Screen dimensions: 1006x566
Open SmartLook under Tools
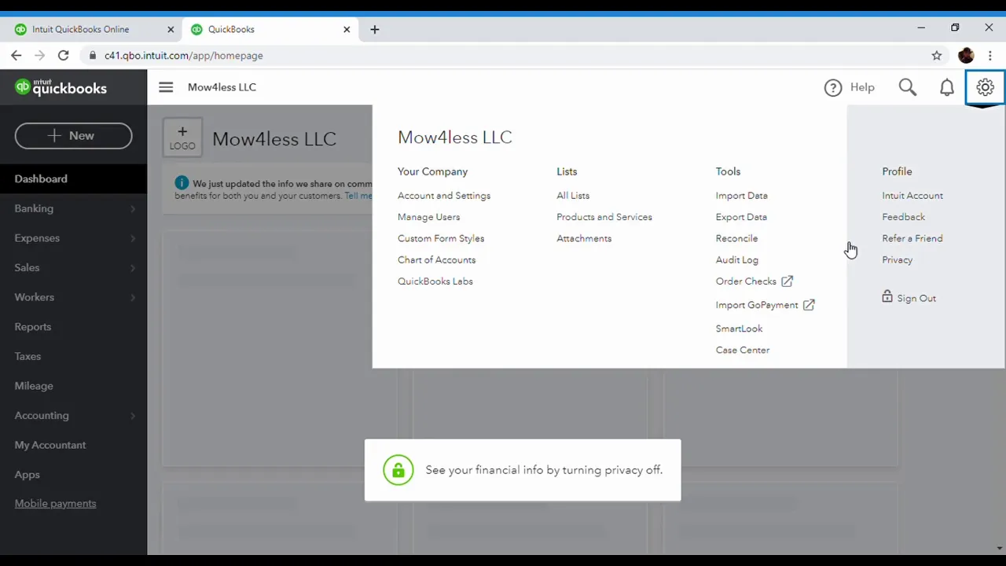[x=739, y=329]
